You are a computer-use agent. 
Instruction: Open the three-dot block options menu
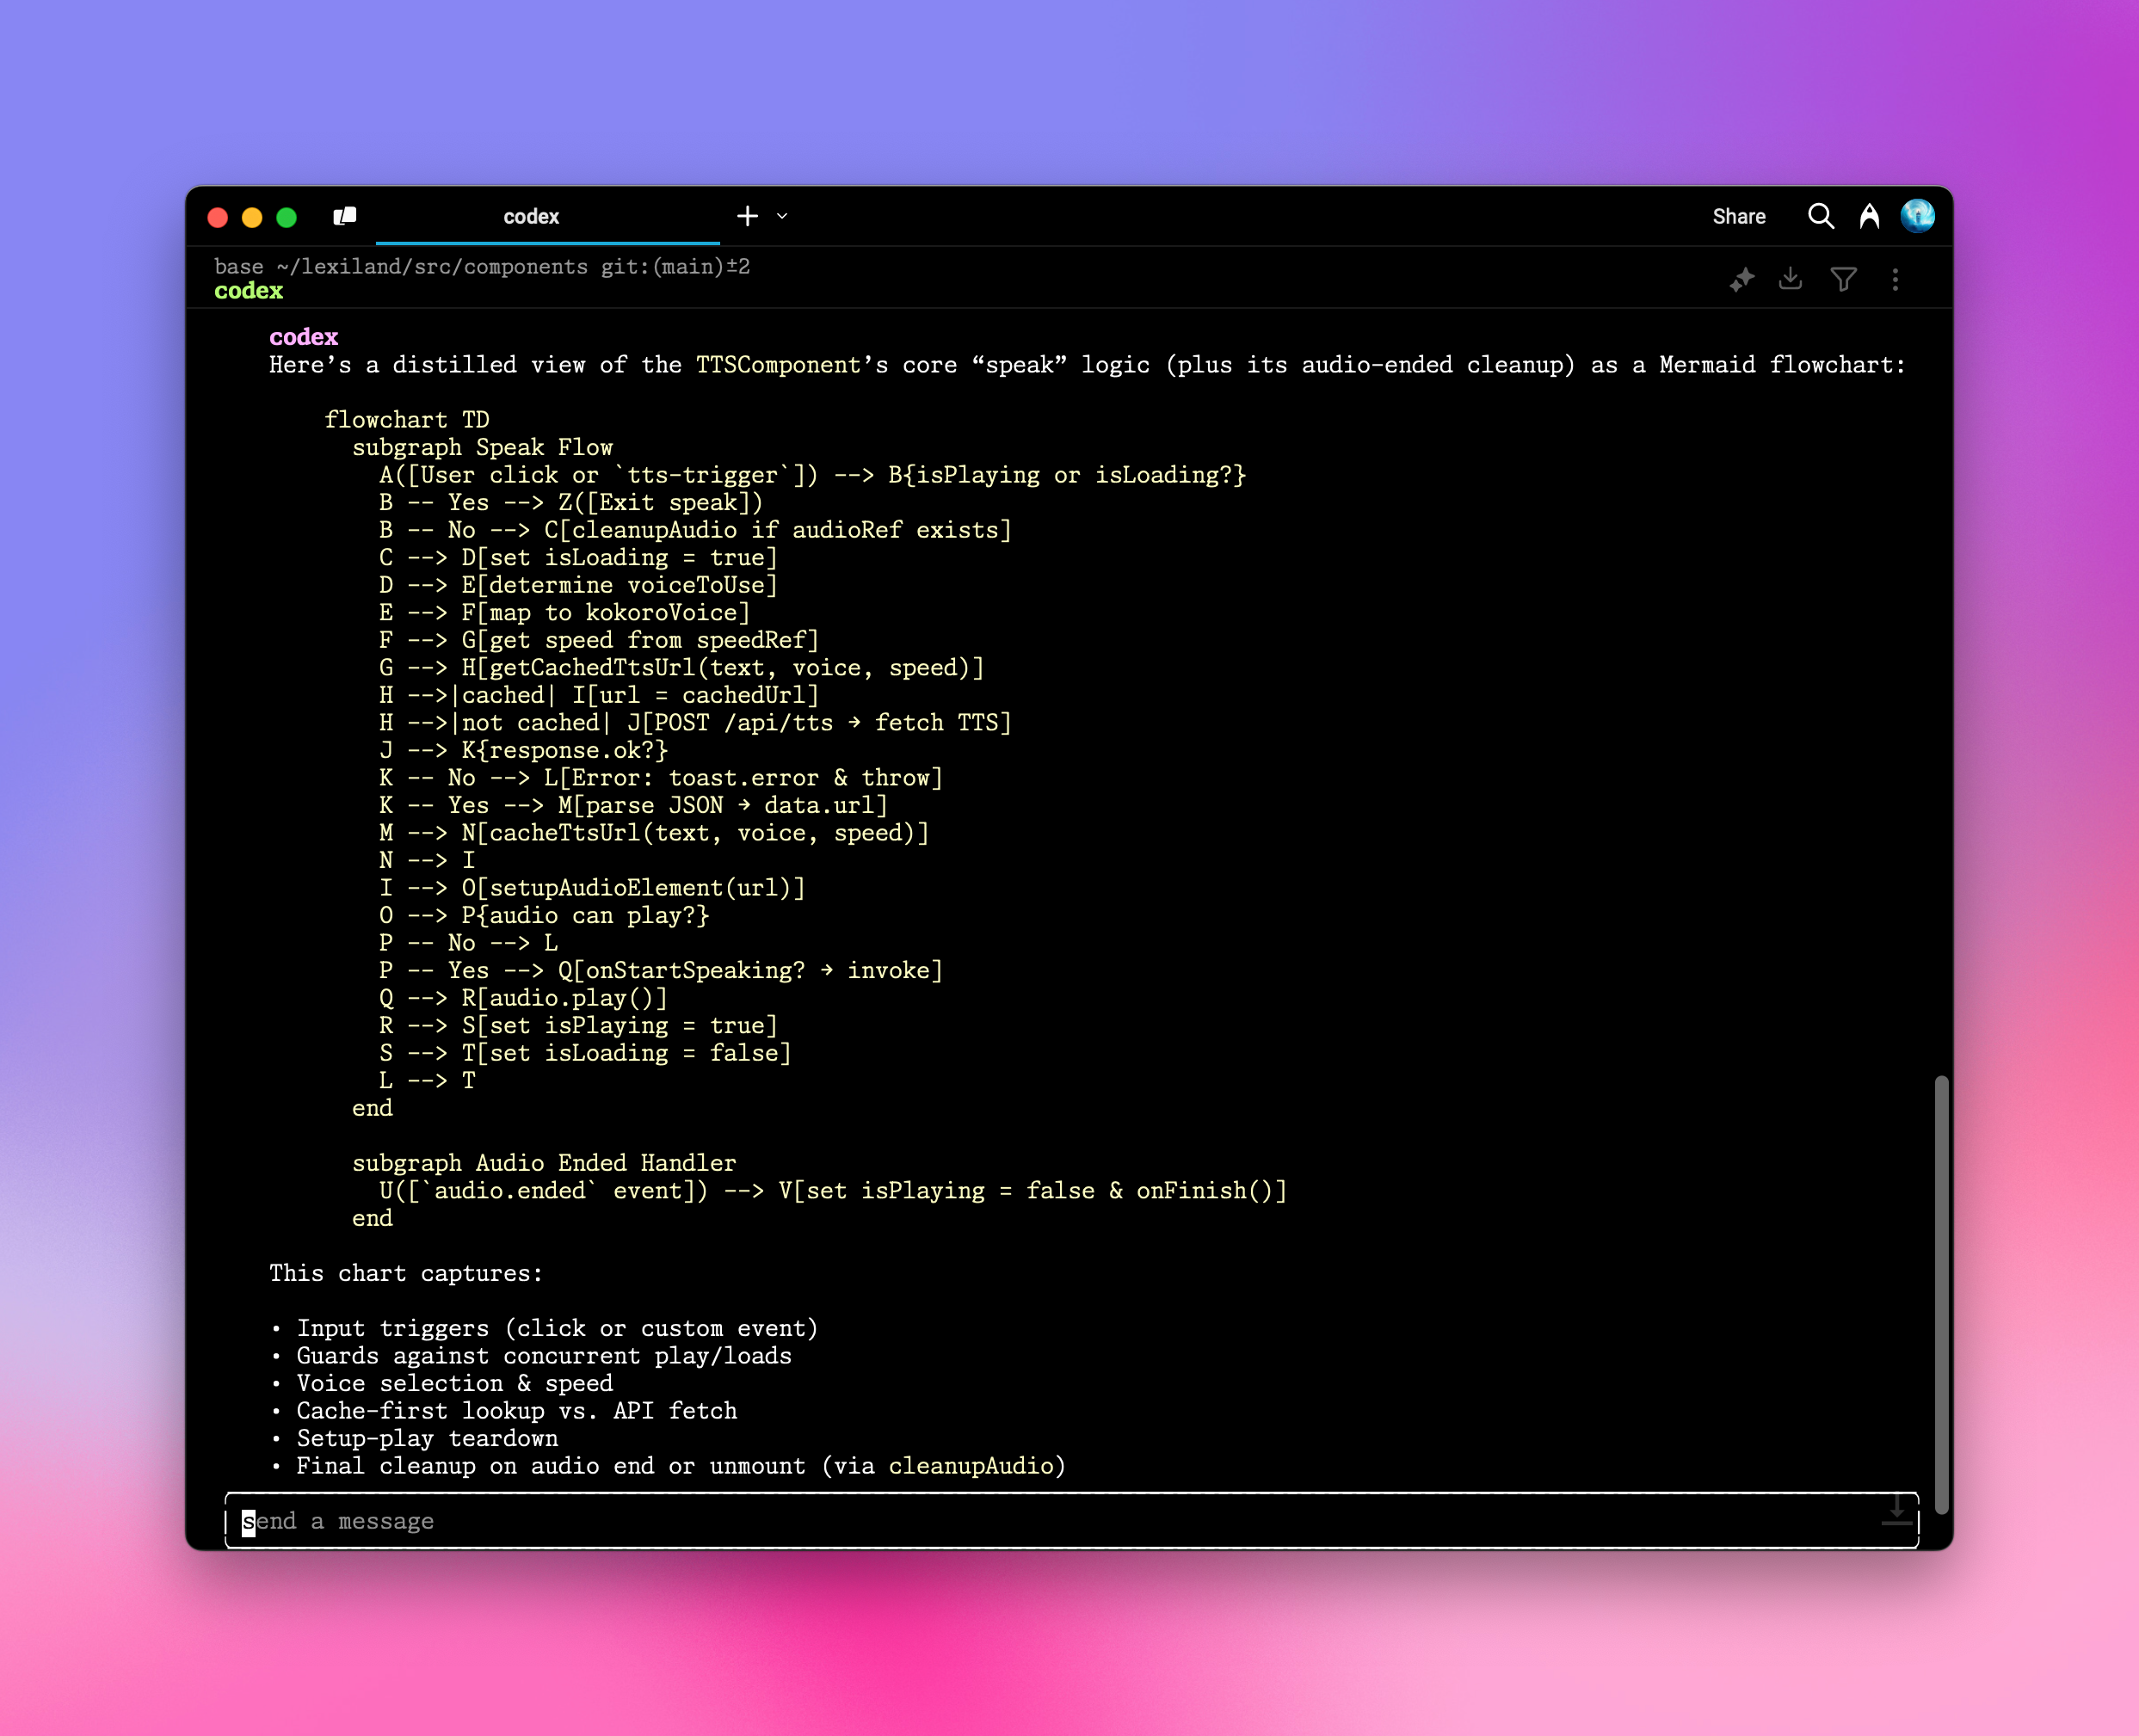tap(1895, 280)
